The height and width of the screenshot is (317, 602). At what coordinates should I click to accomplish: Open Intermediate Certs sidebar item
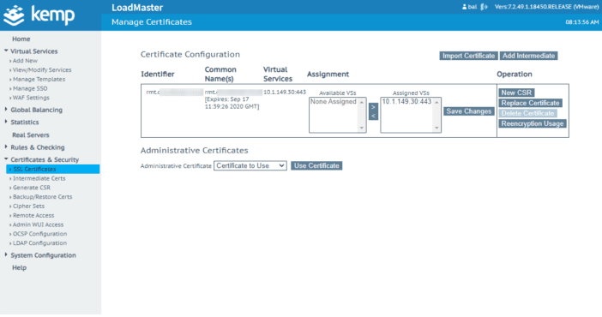[39, 178]
